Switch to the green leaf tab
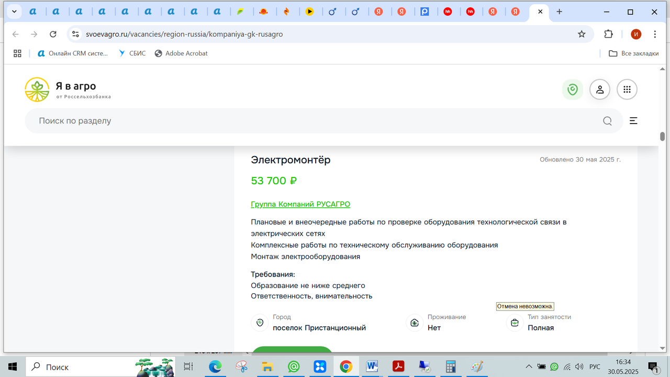The image size is (670, 377). pos(241,11)
